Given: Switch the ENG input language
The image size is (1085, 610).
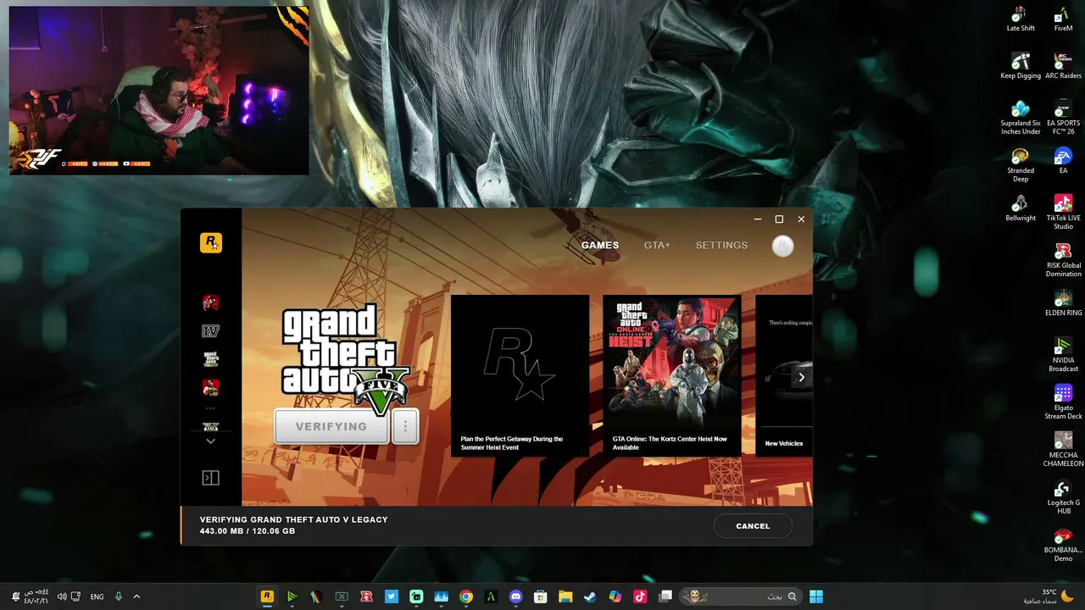Looking at the screenshot, I should (97, 596).
